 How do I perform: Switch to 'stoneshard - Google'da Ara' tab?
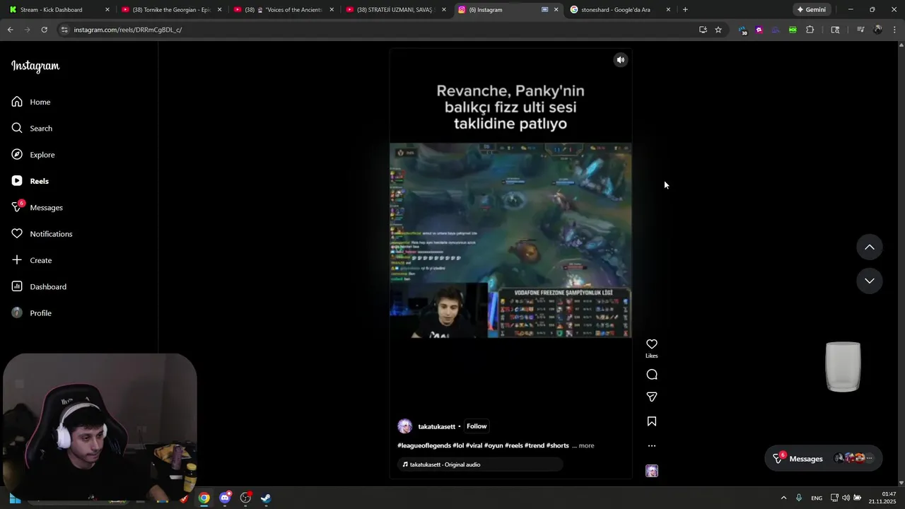[620, 10]
